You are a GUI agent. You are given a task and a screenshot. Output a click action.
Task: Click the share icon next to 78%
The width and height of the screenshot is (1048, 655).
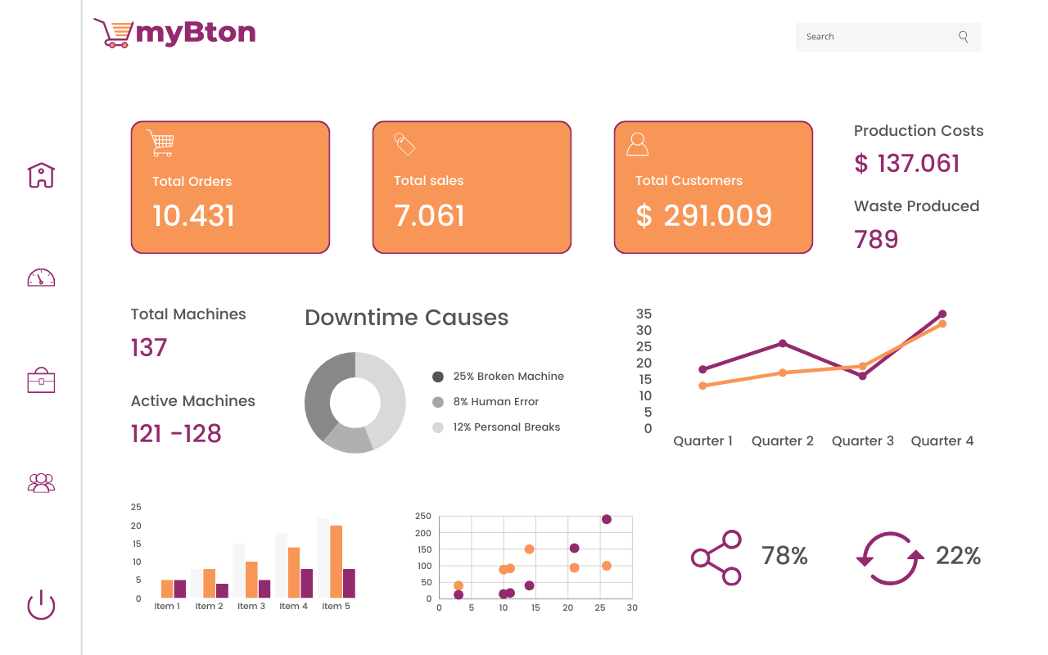point(716,558)
